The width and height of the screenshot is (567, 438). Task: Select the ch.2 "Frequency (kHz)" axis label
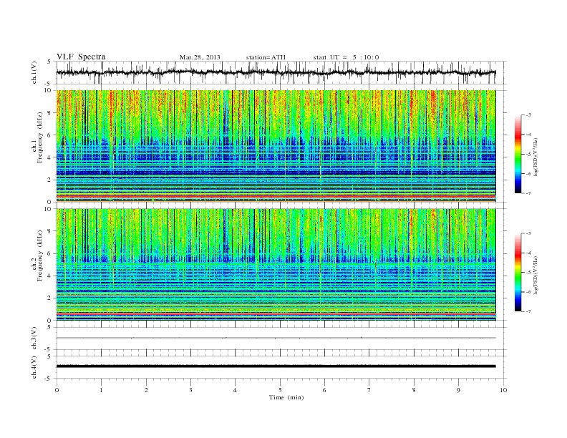[40, 255]
